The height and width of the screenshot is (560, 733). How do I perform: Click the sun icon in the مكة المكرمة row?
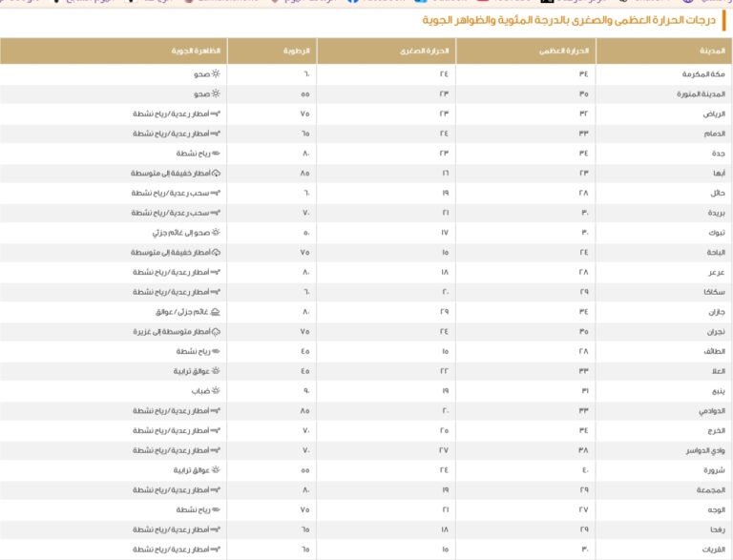[216, 73]
